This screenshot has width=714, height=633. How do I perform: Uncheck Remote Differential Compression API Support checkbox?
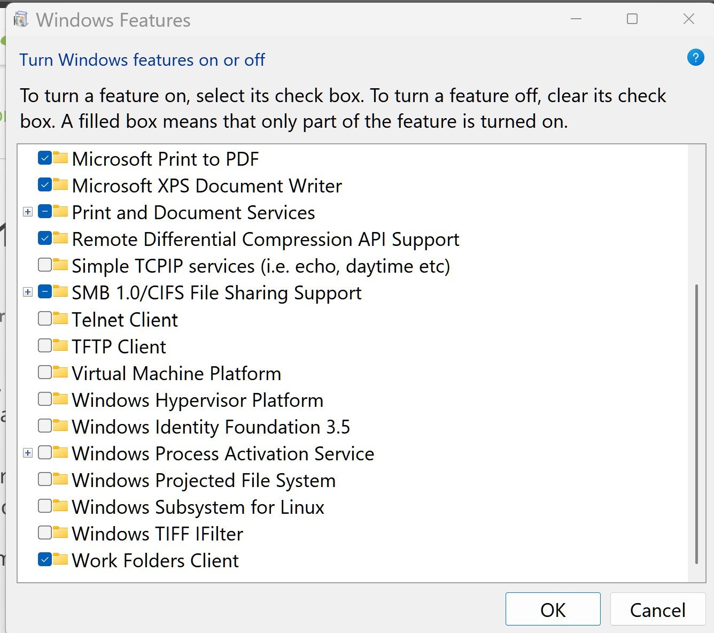tap(45, 238)
